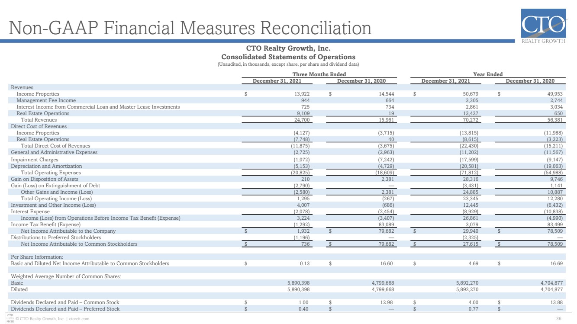Click the 13,922 Income Properties revenue value

point(301,94)
